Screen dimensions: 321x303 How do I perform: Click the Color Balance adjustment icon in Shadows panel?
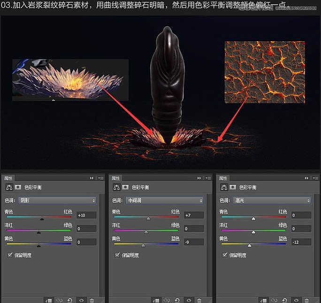click(9, 187)
